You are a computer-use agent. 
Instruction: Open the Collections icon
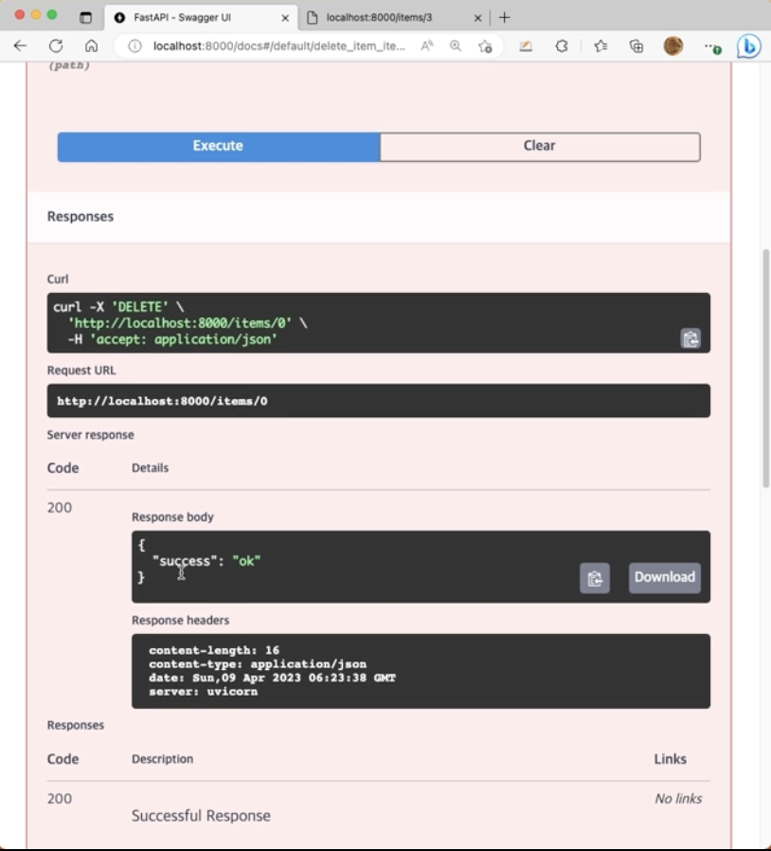coord(637,46)
